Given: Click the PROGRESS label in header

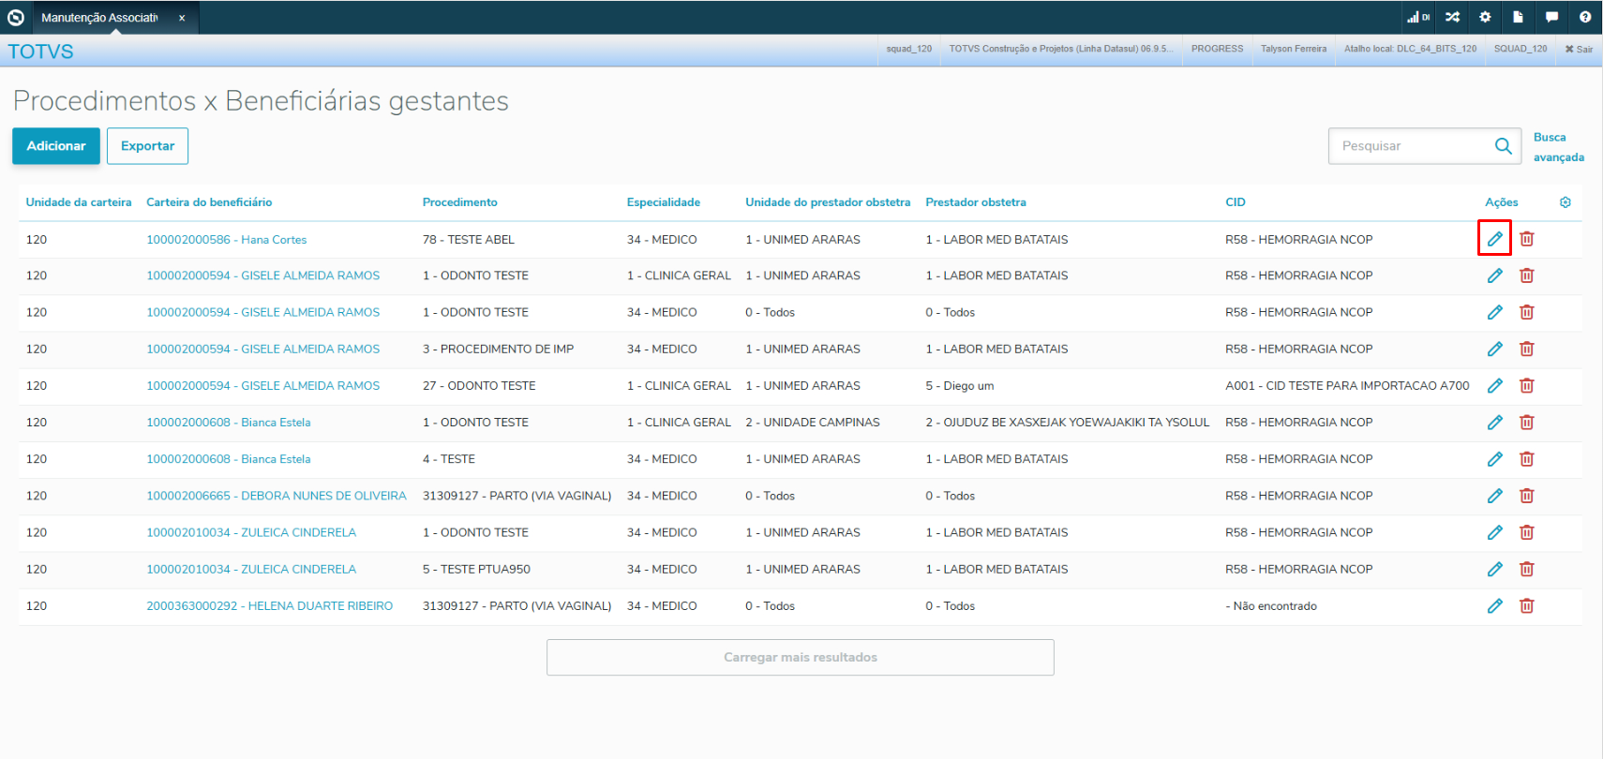Looking at the screenshot, I should tap(1217, 49).
